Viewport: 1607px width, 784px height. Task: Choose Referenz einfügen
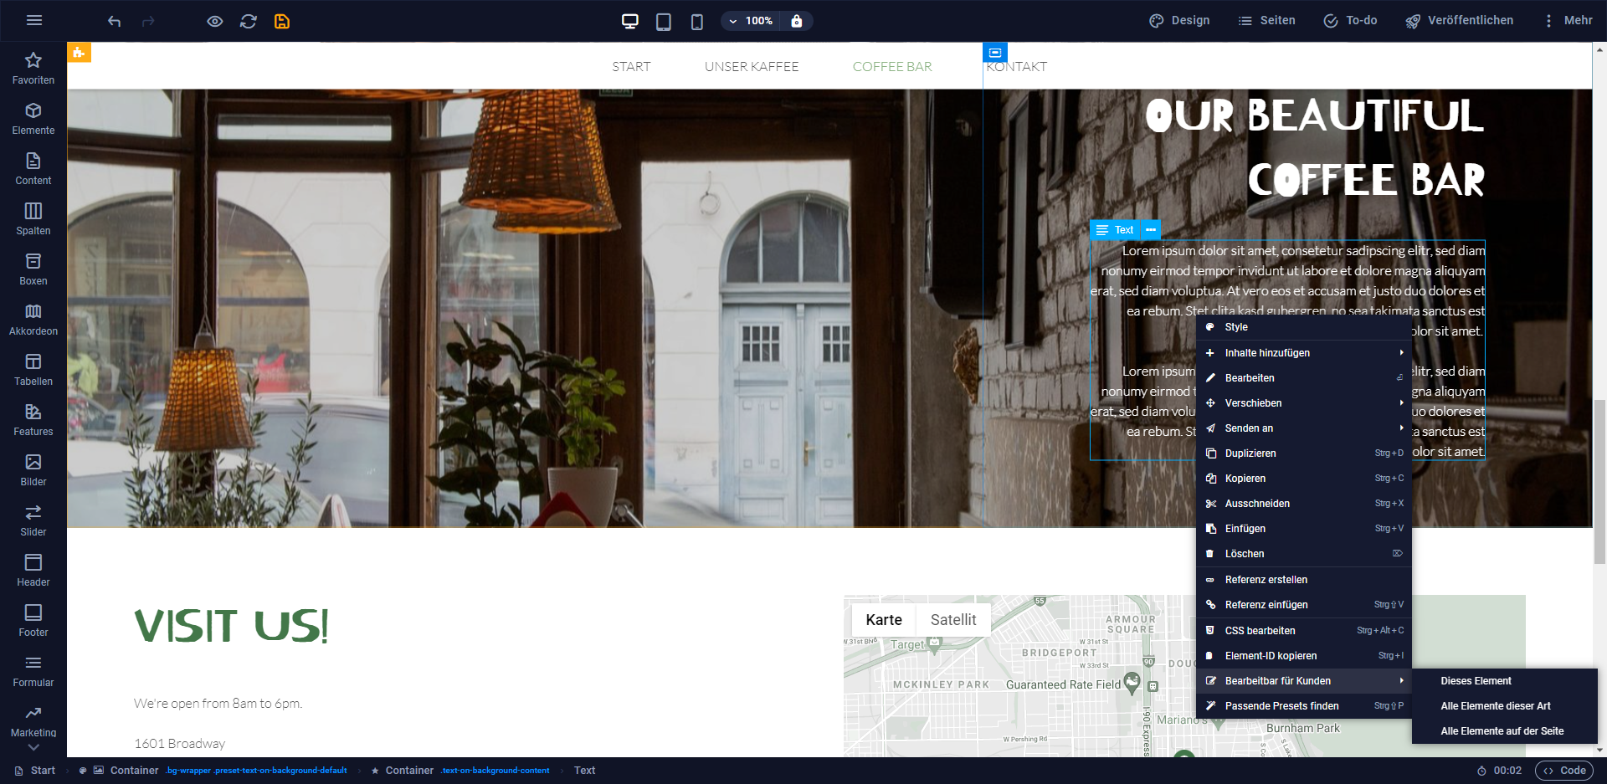point(1304,605)
